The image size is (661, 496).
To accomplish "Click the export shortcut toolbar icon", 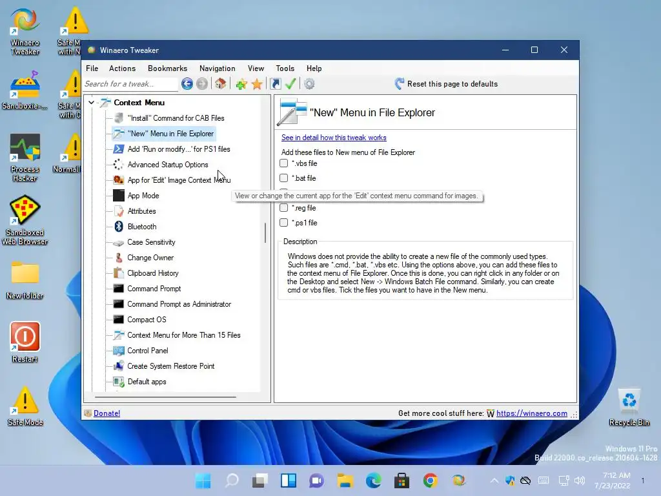I will pos(275,84).
